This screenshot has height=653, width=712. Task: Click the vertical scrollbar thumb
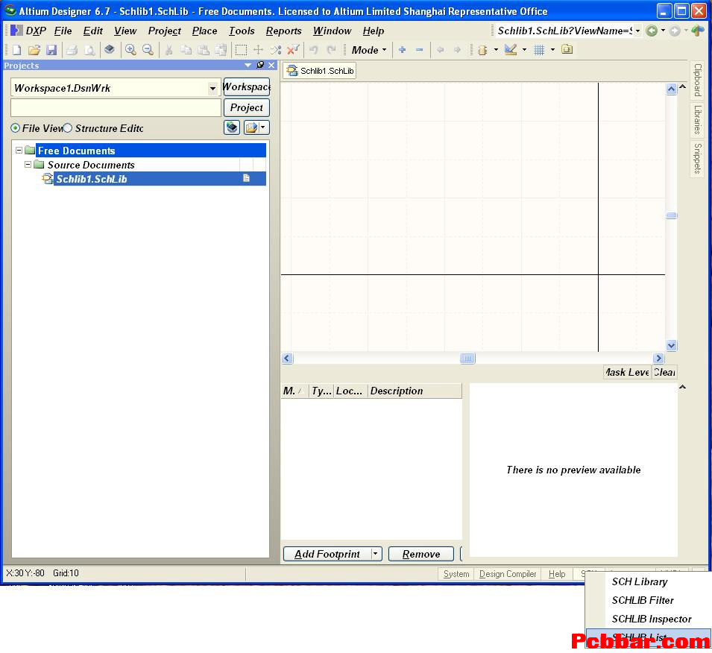tap(672, 215)
